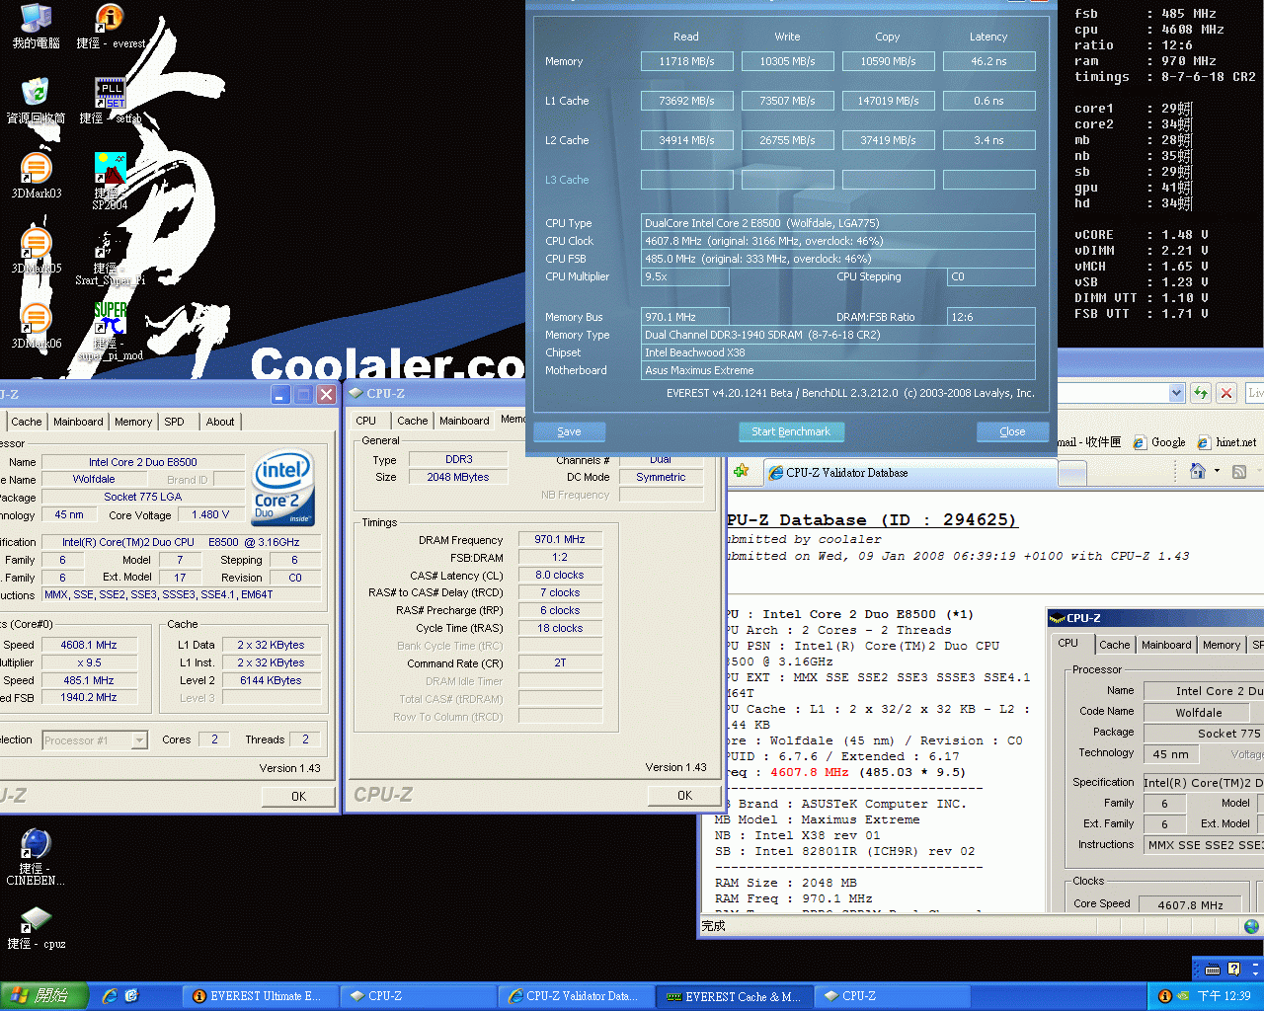Click the red X stop button in the browser
Viewport: 1264px width, 1011px height.
tap(1226, 393)
